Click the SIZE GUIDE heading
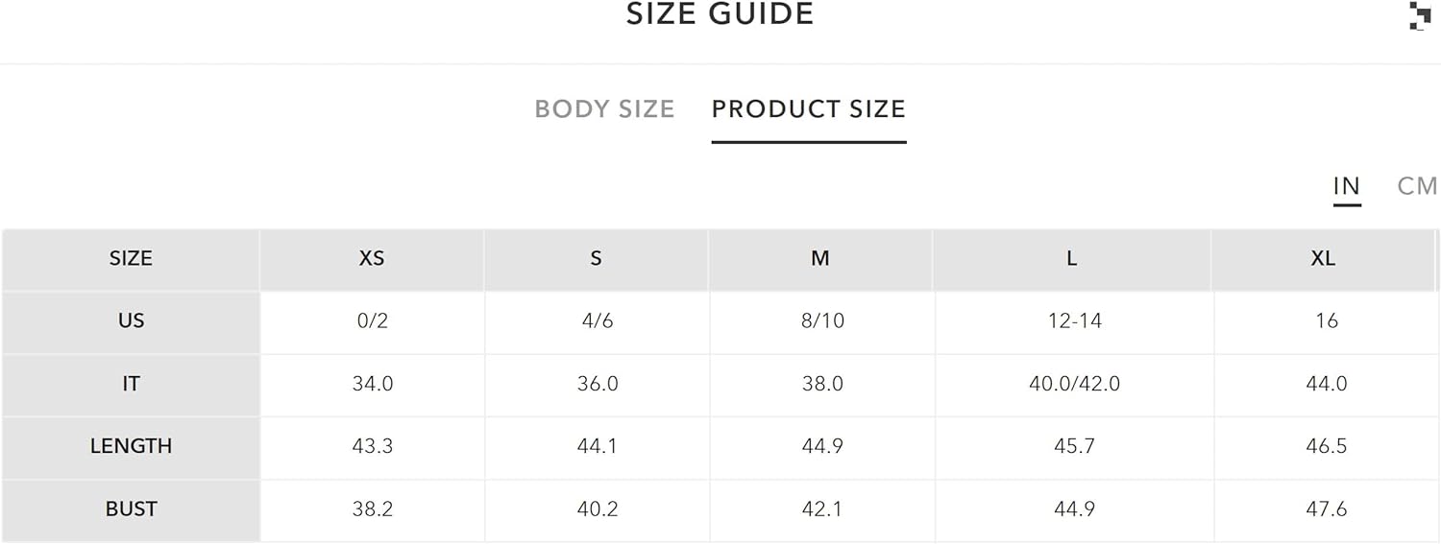 pyautogui.click(x=720, y=13)
